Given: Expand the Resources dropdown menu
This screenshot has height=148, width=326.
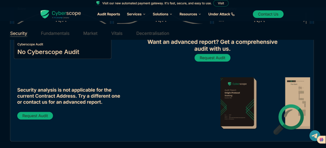Looking at the screenshot, I should [190, 14].
